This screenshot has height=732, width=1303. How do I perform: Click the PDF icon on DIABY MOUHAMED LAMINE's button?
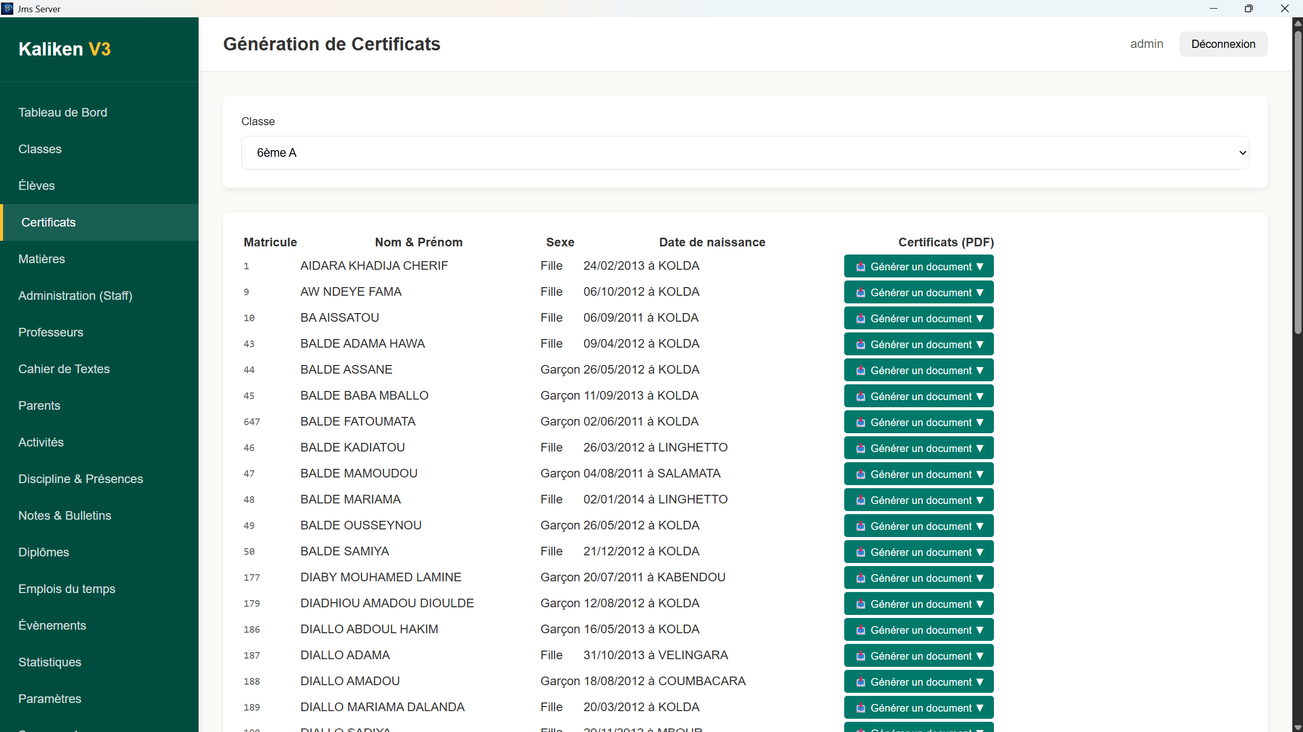[x=861, y=578]
